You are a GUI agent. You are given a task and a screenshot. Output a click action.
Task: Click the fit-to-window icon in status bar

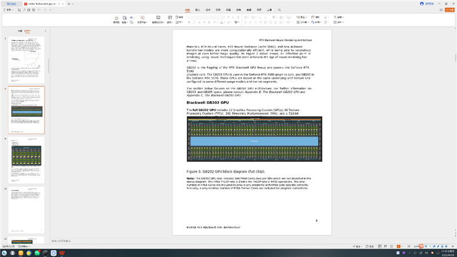tap(409, 247)
